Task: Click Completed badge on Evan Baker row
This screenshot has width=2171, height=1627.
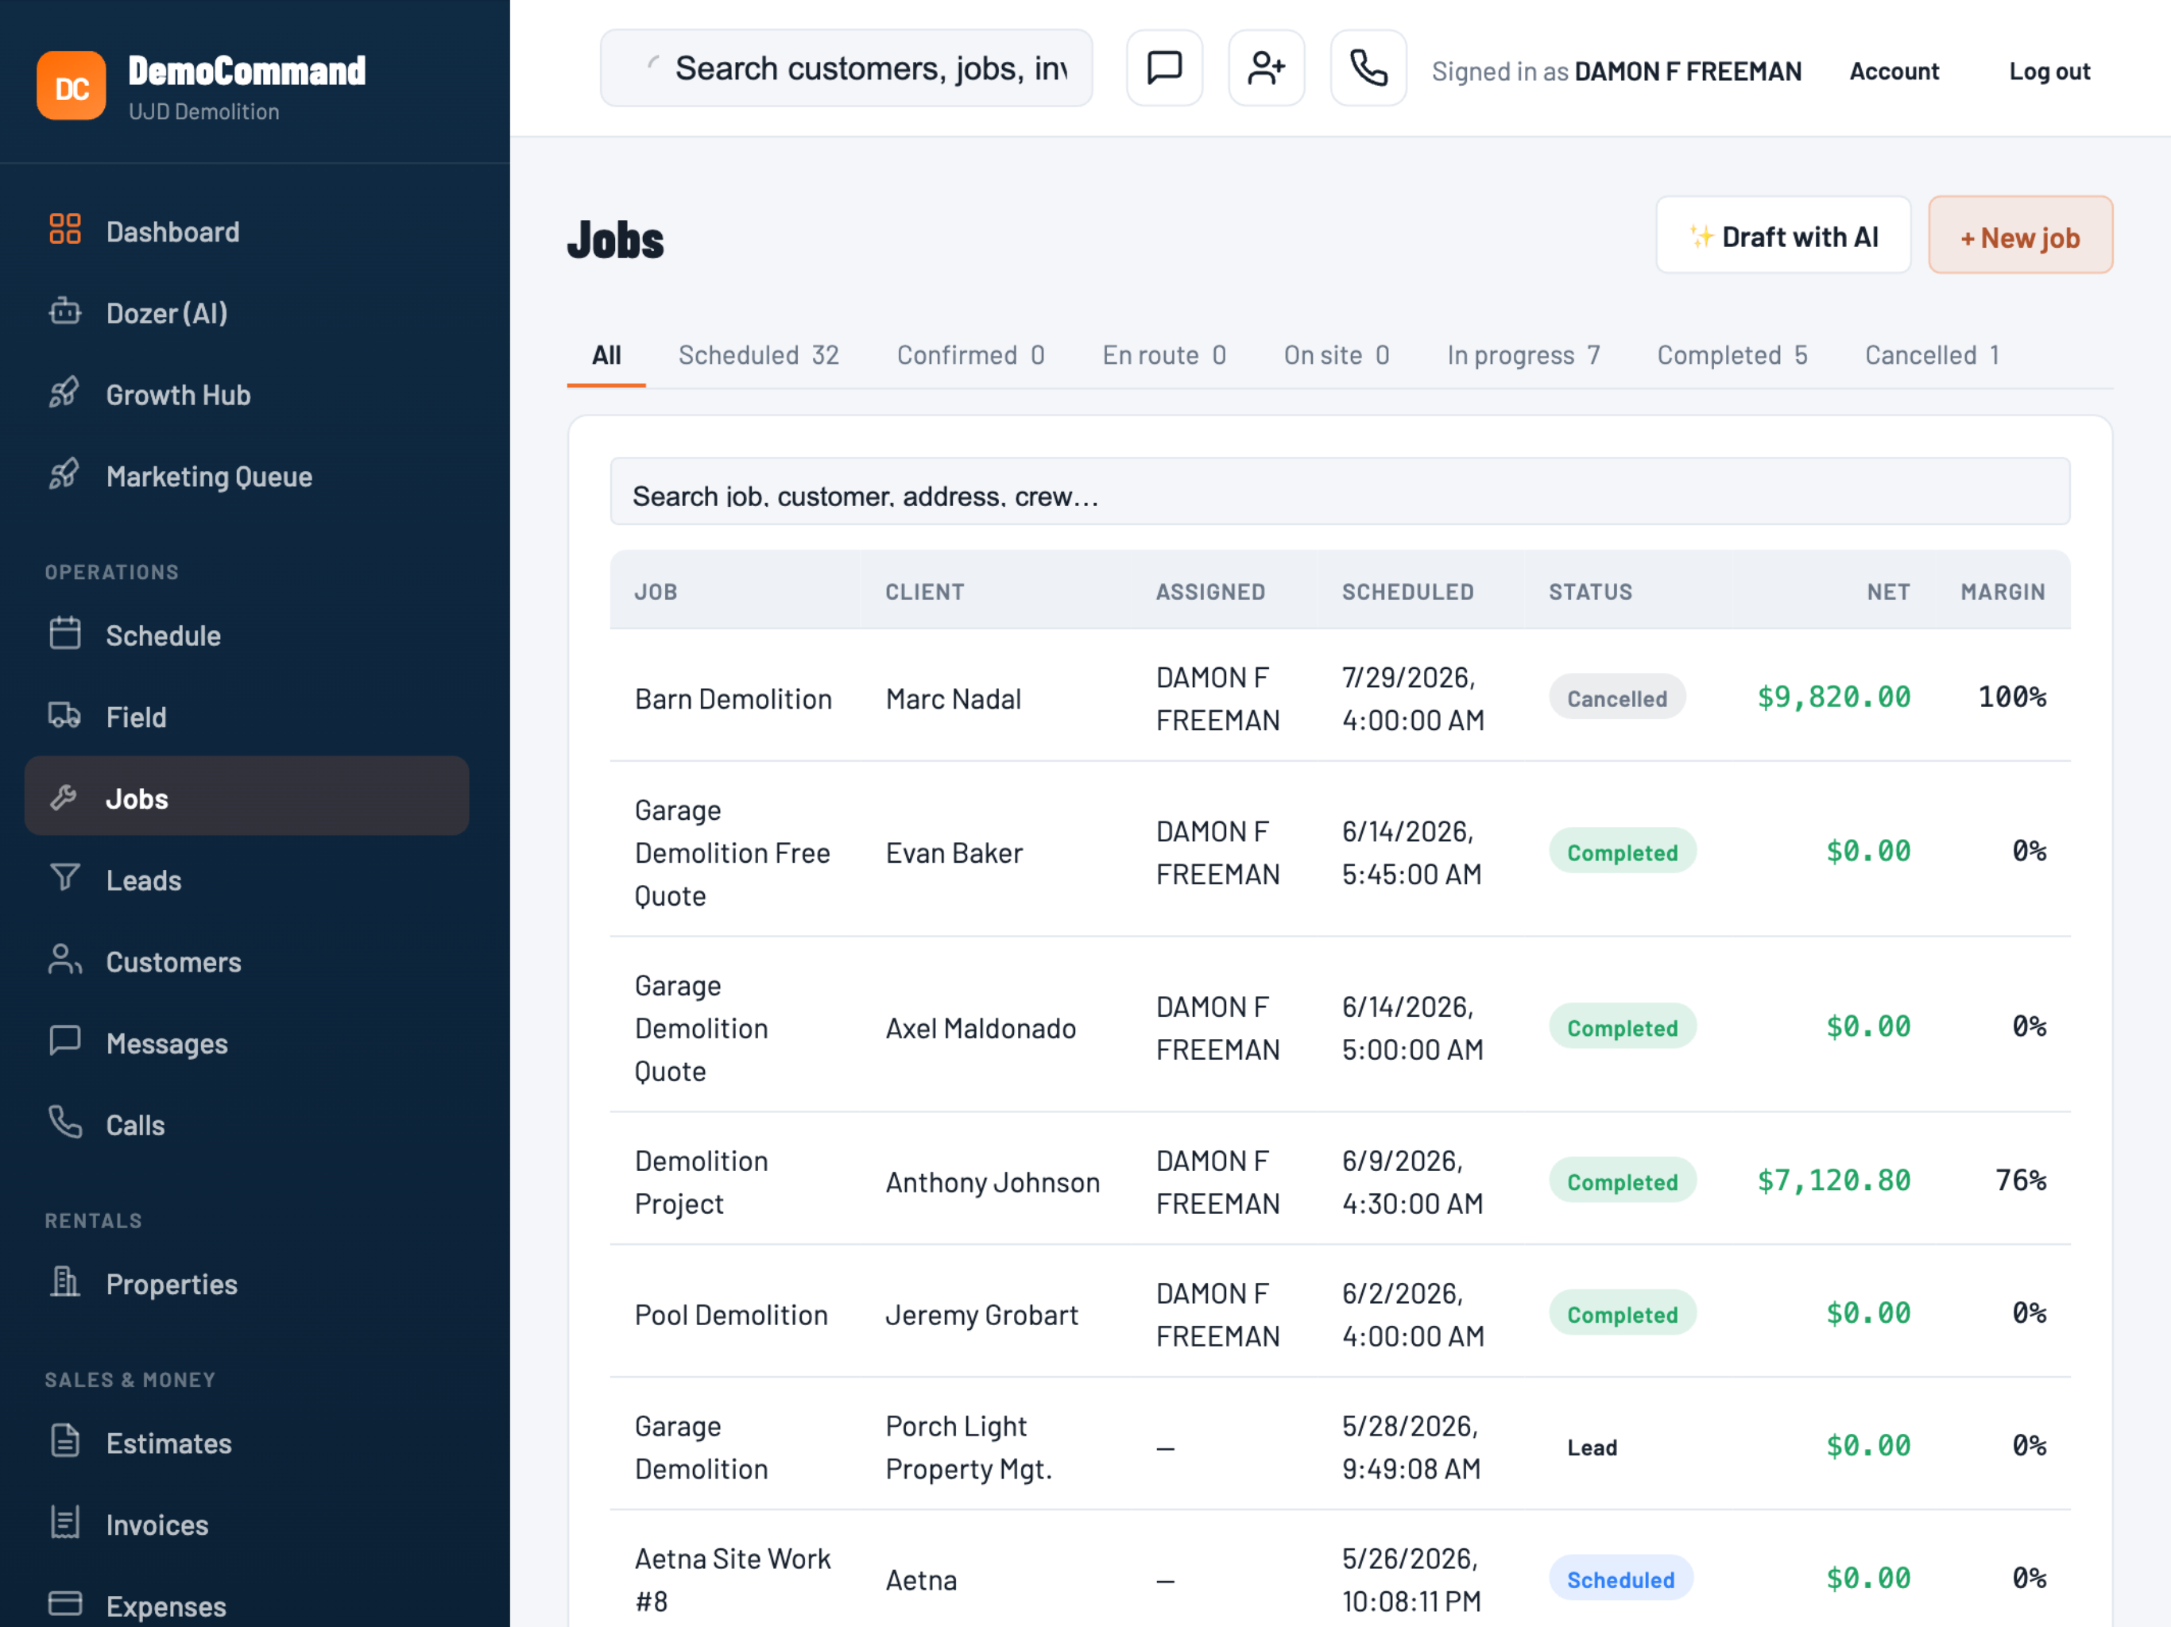Action: [x=1623, y=852]
